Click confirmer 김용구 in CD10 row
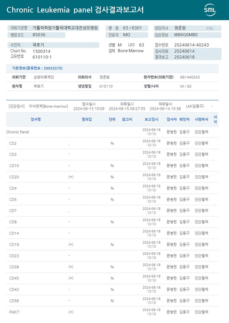229x323 pixels. [184, 165]
